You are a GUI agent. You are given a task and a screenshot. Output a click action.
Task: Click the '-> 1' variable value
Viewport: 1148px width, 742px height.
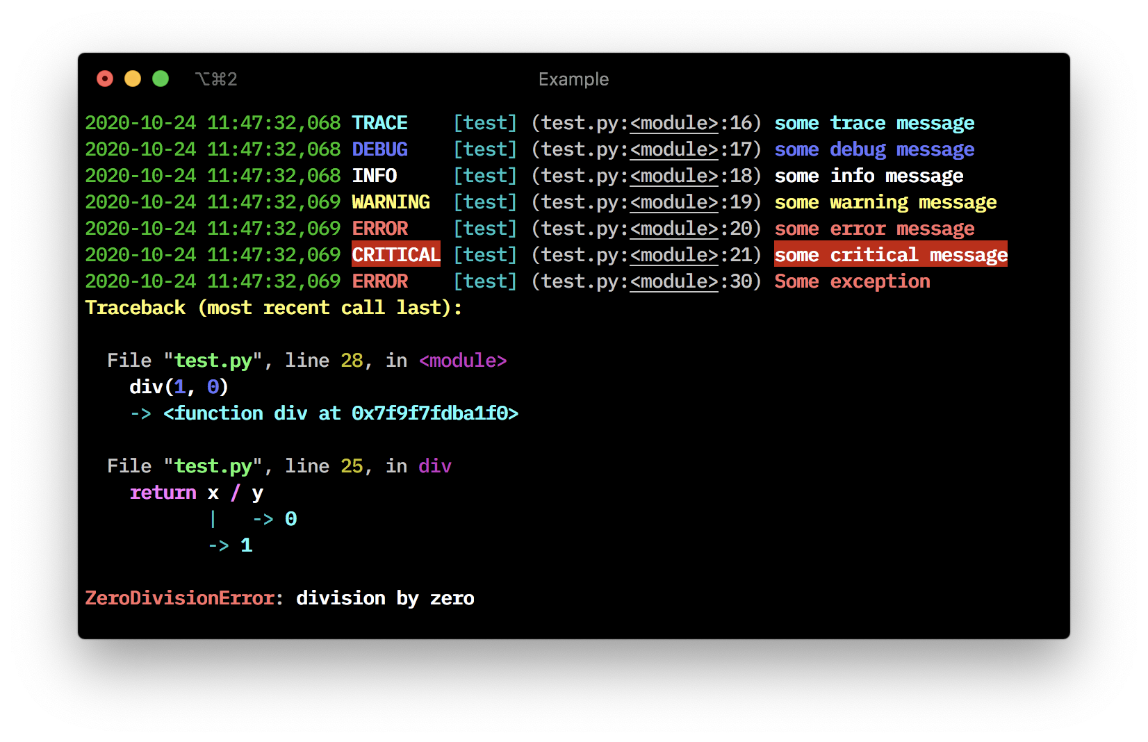[230, 545]
